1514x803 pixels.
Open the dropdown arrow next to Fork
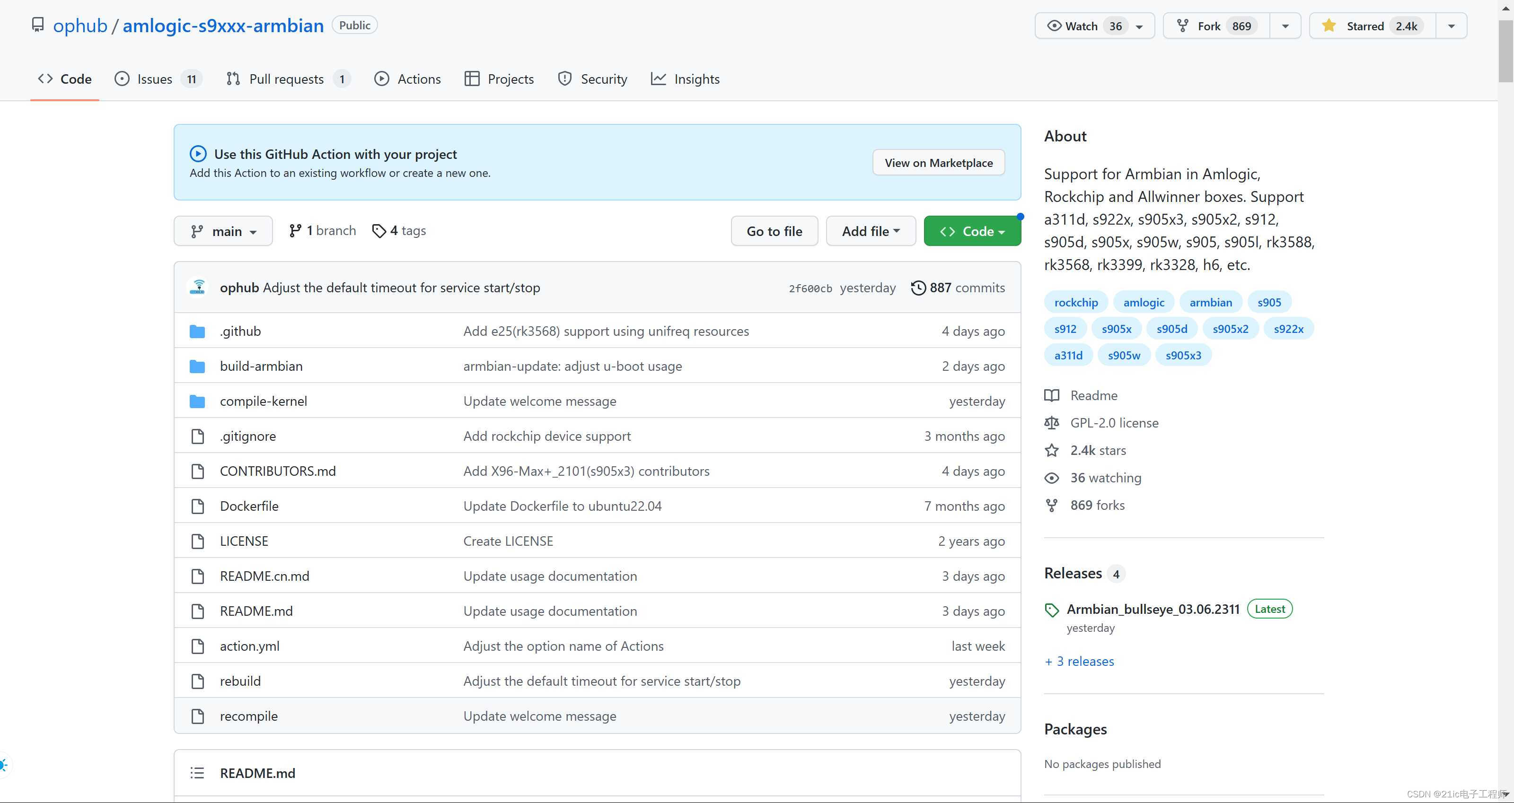click(x=1285, y=26)
